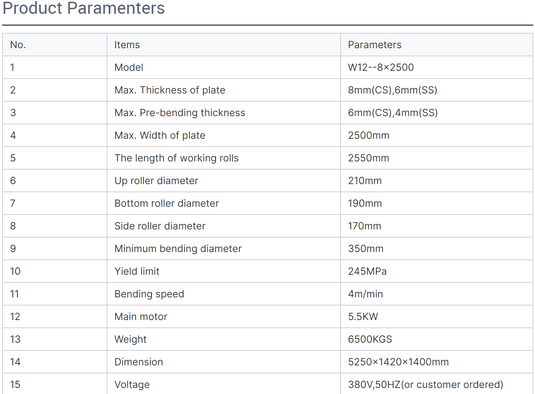Click the Max. Width of plate row
This screenshot has width=535, height=394.
pyautogui.click(x=268, y=135)
